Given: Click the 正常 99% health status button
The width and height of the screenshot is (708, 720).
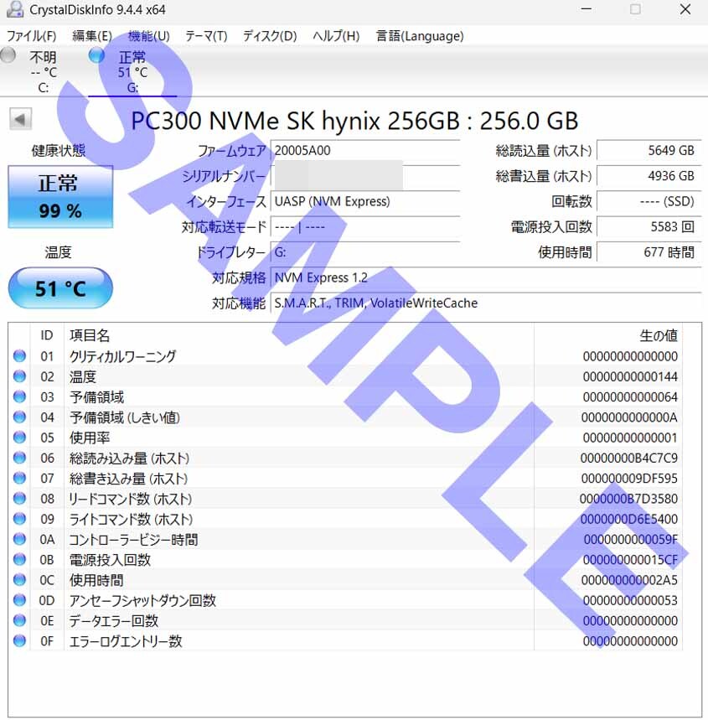Looking at the screenshot, I should [x=59, y=197].
